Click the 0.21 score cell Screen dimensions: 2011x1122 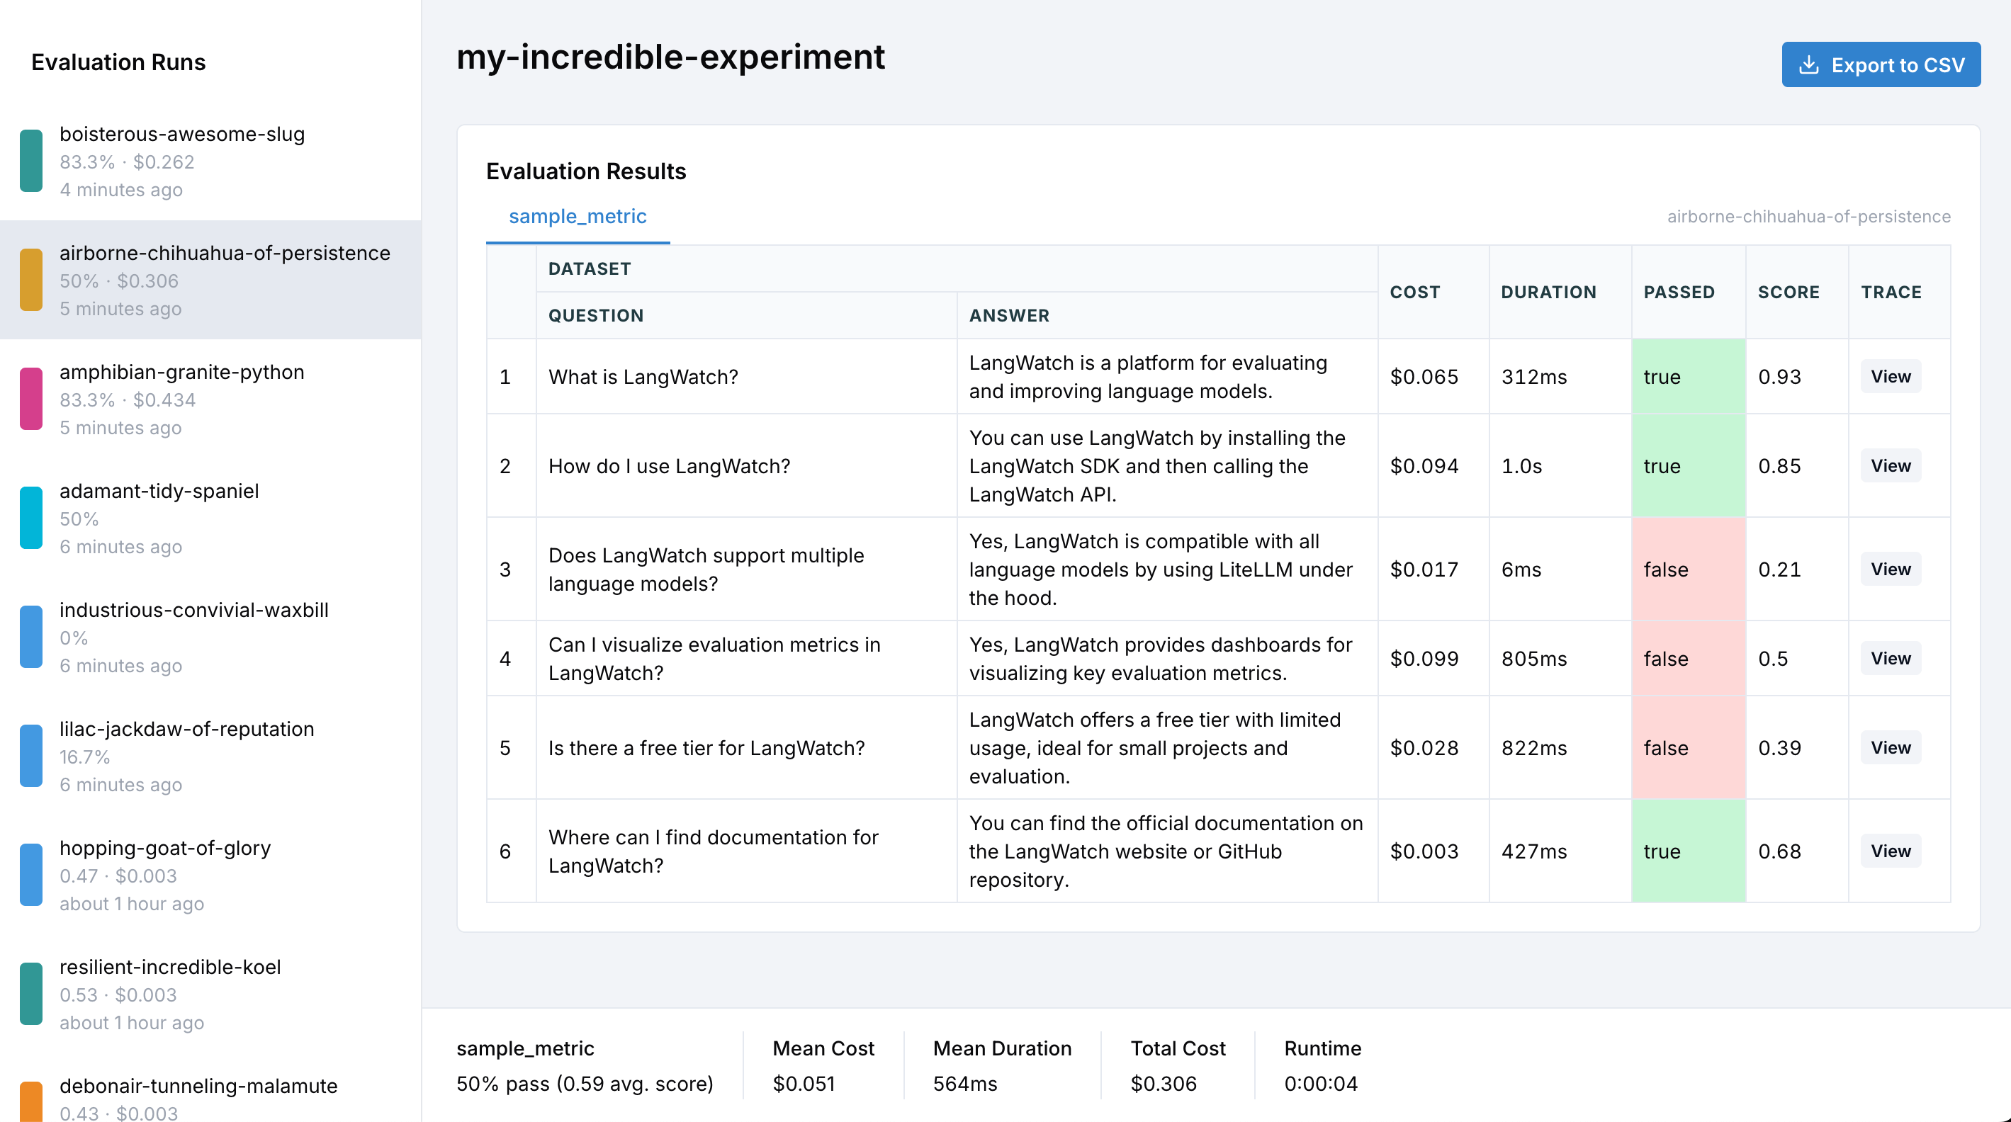tap(1796, 569)
